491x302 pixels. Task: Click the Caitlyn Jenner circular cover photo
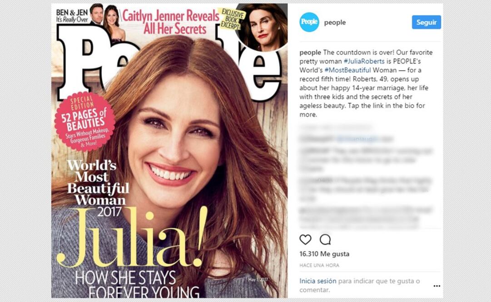[262, 27]
